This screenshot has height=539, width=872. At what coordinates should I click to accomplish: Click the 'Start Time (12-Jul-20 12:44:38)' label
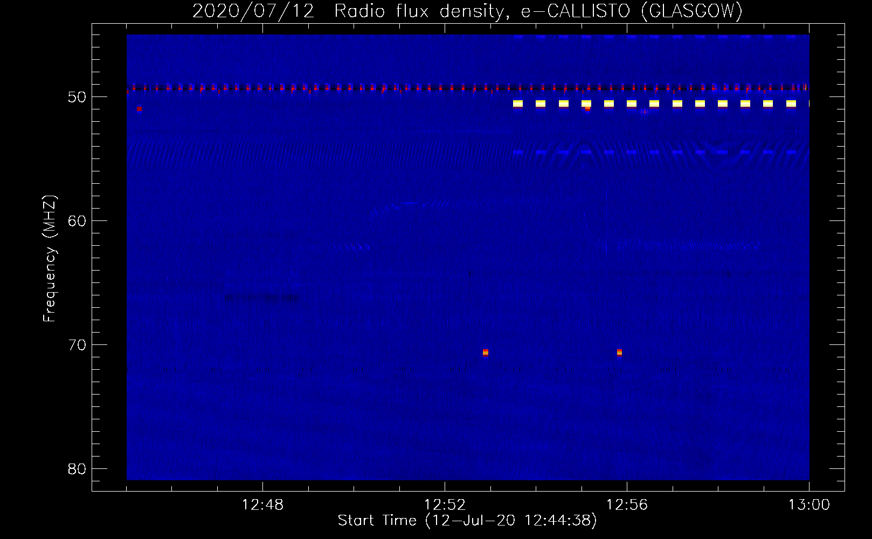coord(467,521)
